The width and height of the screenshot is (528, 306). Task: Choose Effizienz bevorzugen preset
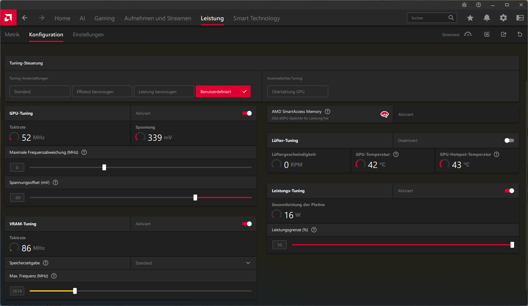pyautogui.click(x=102, y=91)
